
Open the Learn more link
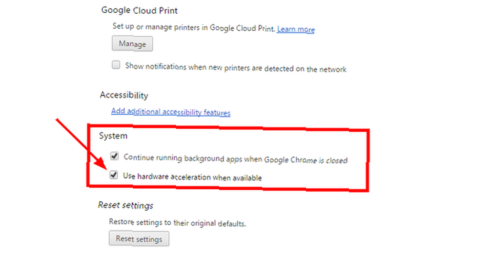pyautogui.click(x=296, y=30)
